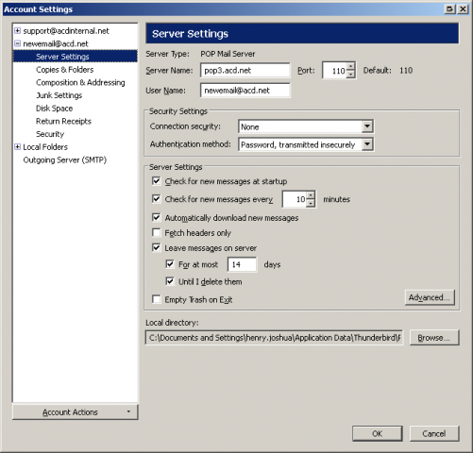
Task: Open the Account Actions dropdown button
Action: coord(76,412)
